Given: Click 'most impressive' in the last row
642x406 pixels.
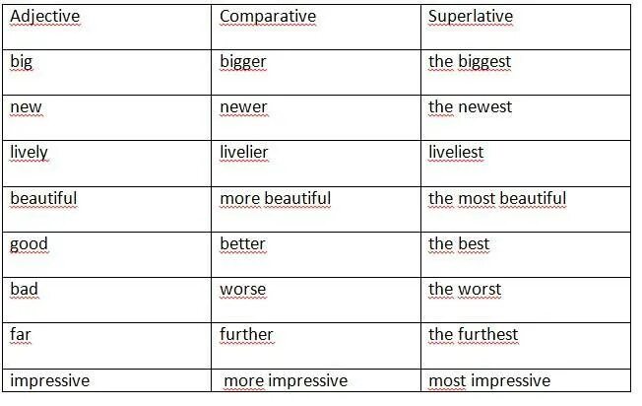Looking at the screenshot, I should point(489,380).
